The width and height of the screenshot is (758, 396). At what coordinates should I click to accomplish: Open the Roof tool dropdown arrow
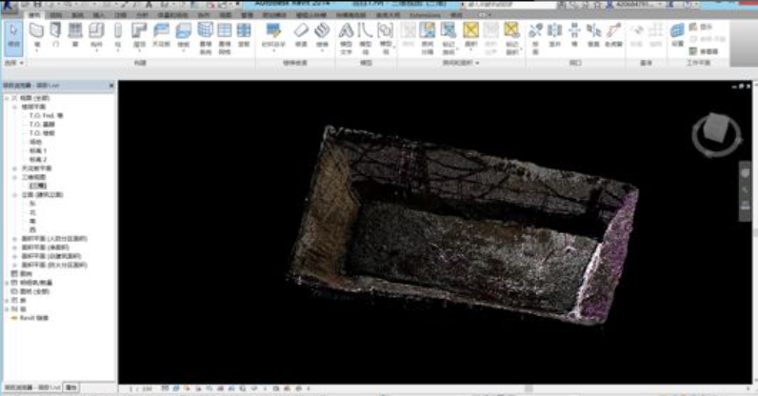coord(139,50)
